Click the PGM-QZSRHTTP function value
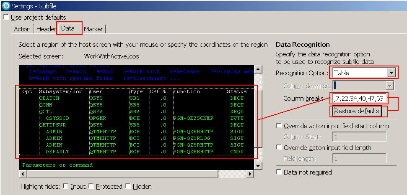 193,145
